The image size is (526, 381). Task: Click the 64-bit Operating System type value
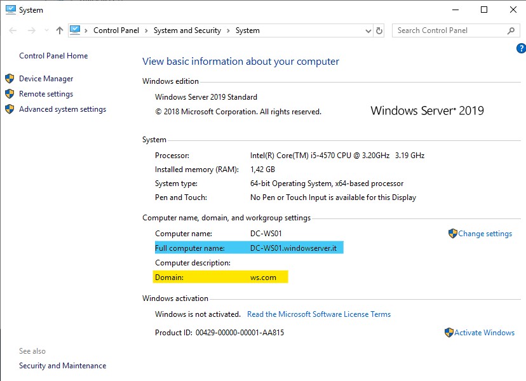click(x=327, y=184)
